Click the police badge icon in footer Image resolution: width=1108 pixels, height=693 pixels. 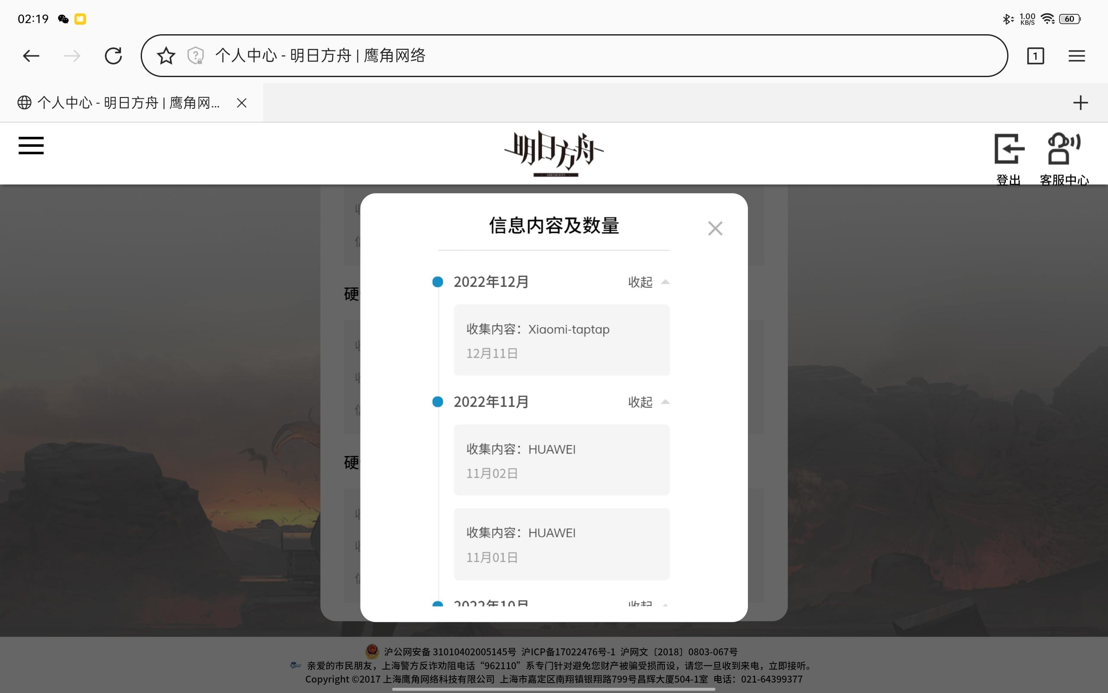(x=372, y=651)
